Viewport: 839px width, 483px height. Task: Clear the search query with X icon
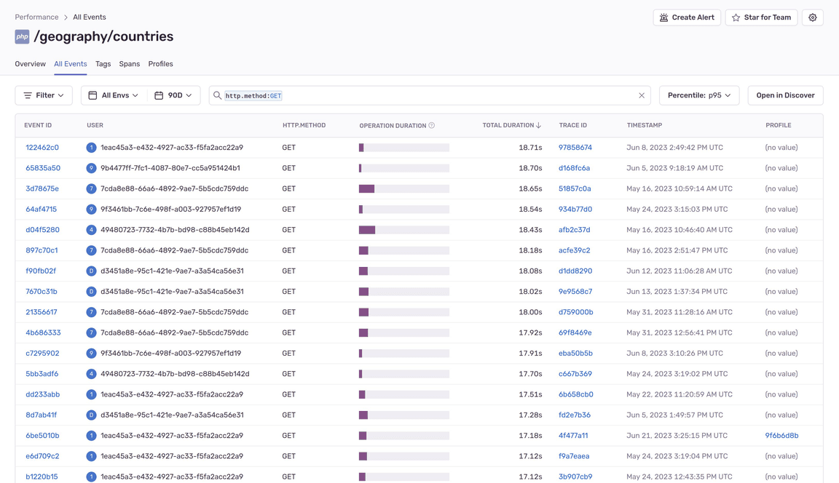(642, 95)
